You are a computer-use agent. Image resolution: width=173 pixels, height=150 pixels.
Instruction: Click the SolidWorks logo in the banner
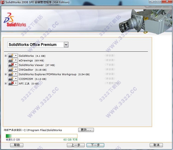point(15,20)
